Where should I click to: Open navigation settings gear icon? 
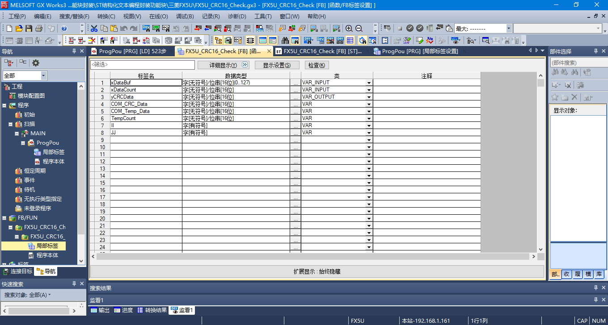36,63
